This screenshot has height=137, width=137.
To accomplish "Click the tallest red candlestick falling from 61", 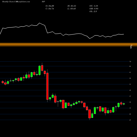I will pos(47,86).
